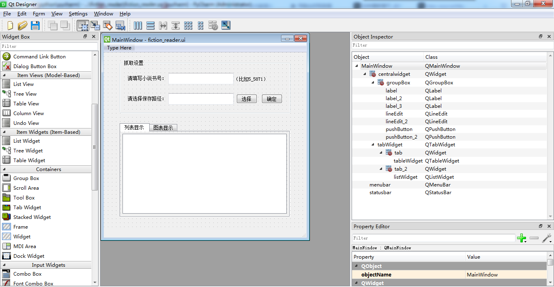Select the statusbar object row
The width and height of the screenshot is (554, 287).
click(x=380, y=192)
